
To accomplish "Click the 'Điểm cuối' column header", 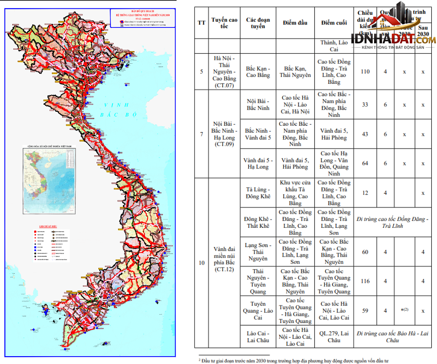I will 334,23.
